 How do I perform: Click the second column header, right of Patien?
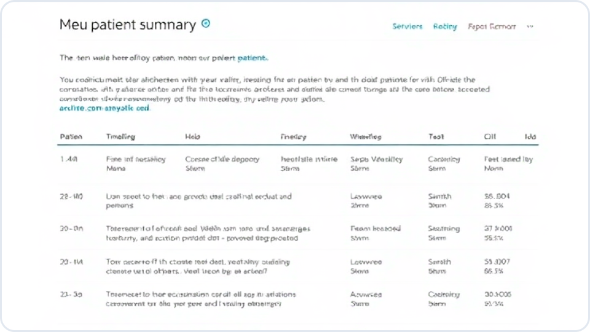(x=120, y=136)
